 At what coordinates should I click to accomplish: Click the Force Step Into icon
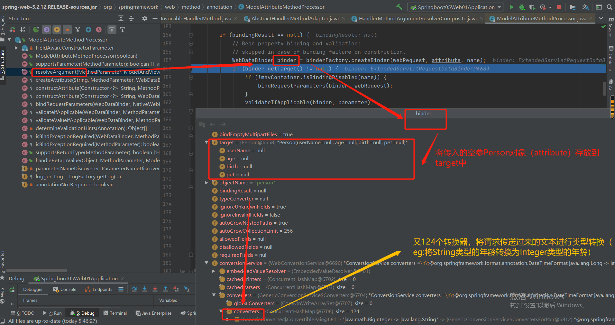tap(155, 289)
